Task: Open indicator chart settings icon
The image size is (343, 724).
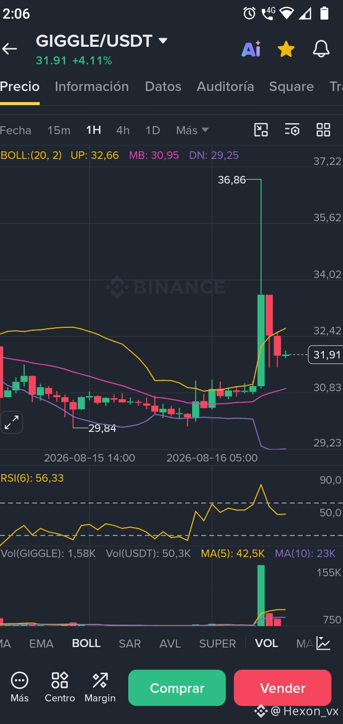Action: (x=323, y=643)
